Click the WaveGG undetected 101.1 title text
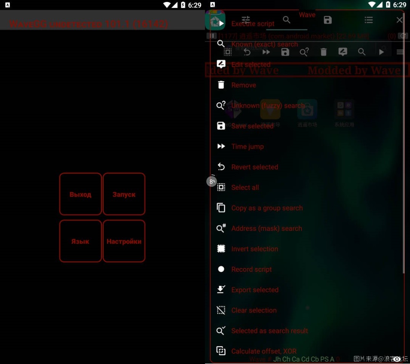Image resolution: width=410 pixels, height=364 pixels. (89, 24)
